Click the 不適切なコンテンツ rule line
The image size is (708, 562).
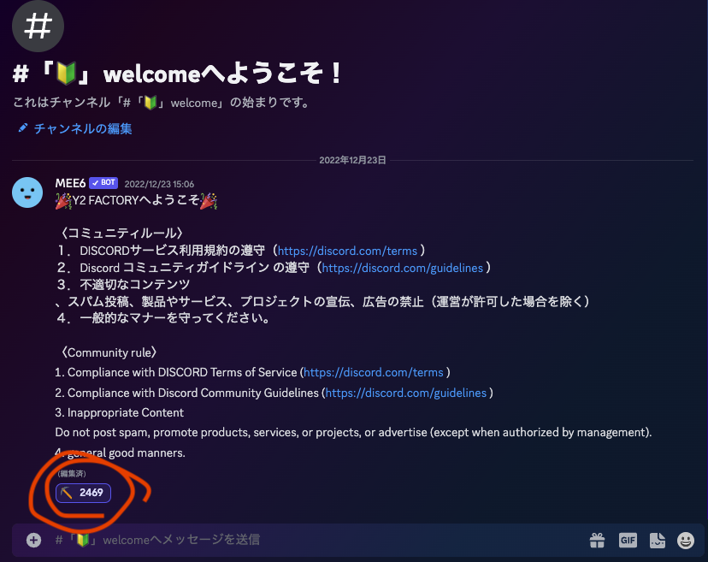124,285
